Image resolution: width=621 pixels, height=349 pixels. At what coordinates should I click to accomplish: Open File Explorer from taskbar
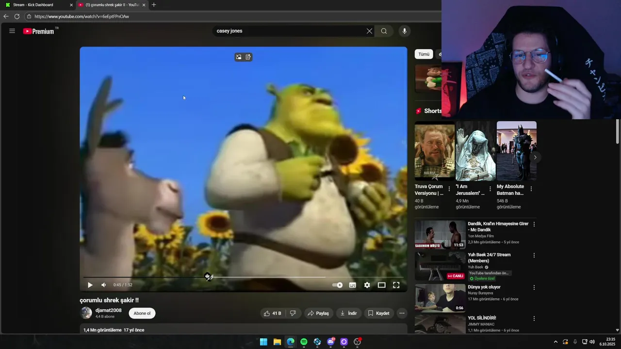coord(277,342)
